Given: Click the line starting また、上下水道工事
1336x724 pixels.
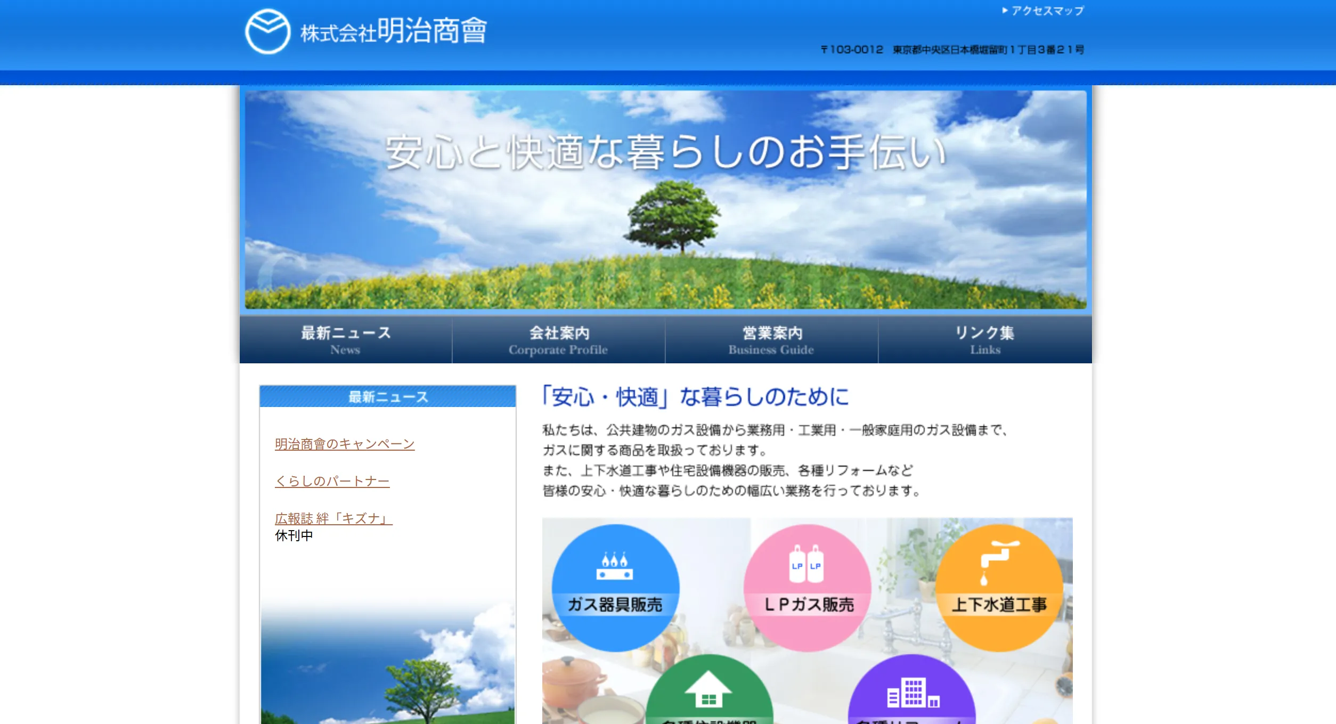Looking at the screenshot, I should tap(728, 470).
